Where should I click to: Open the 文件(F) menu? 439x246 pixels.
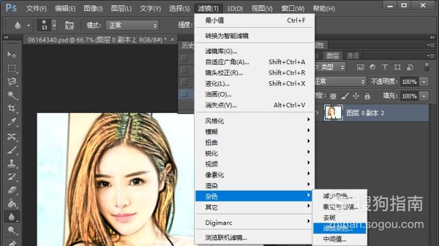pyautogui.click(x=36, y=8)
